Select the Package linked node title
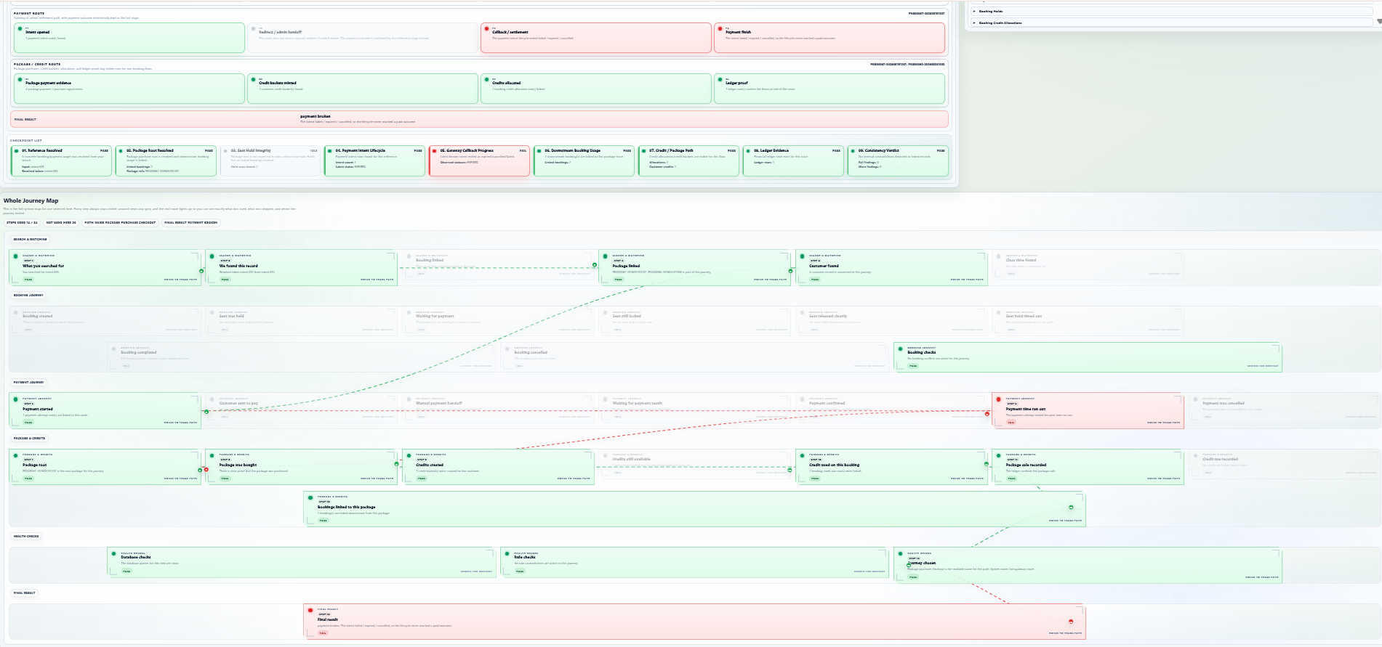Viewport: 1382px width, 647px height. (x=626, y=266)
